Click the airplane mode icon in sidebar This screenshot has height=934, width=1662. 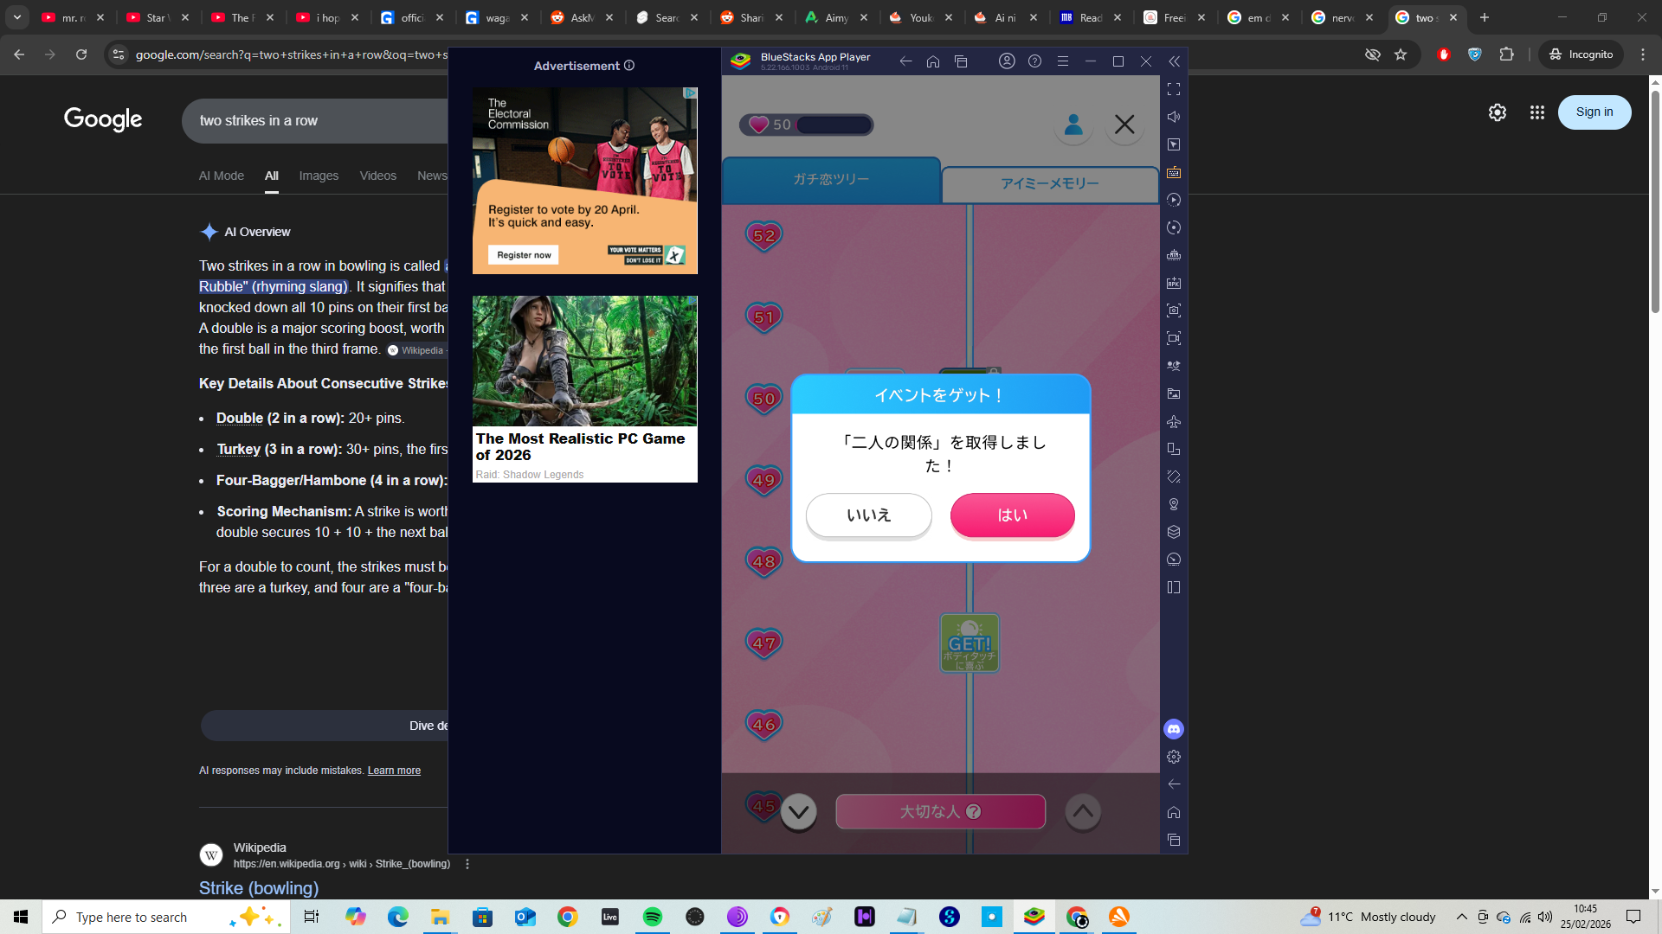tap(1174, 421)
